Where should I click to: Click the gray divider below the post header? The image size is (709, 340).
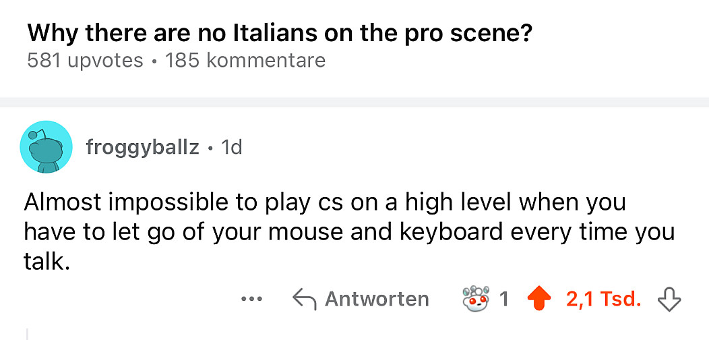354,102
